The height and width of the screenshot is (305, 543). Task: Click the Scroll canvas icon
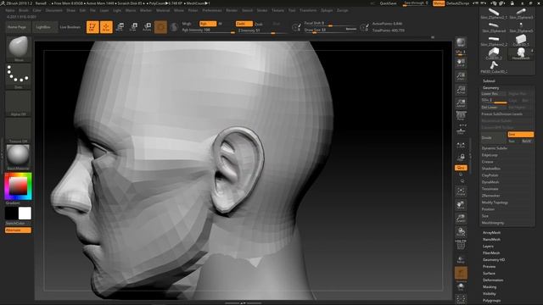pos(461,63)
